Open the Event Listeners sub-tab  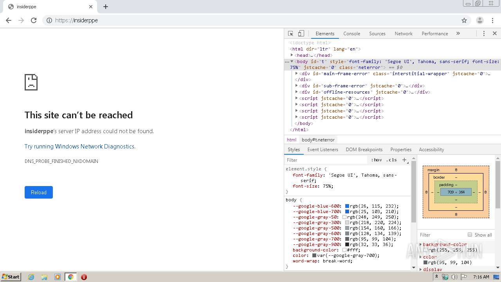point(323,150)
